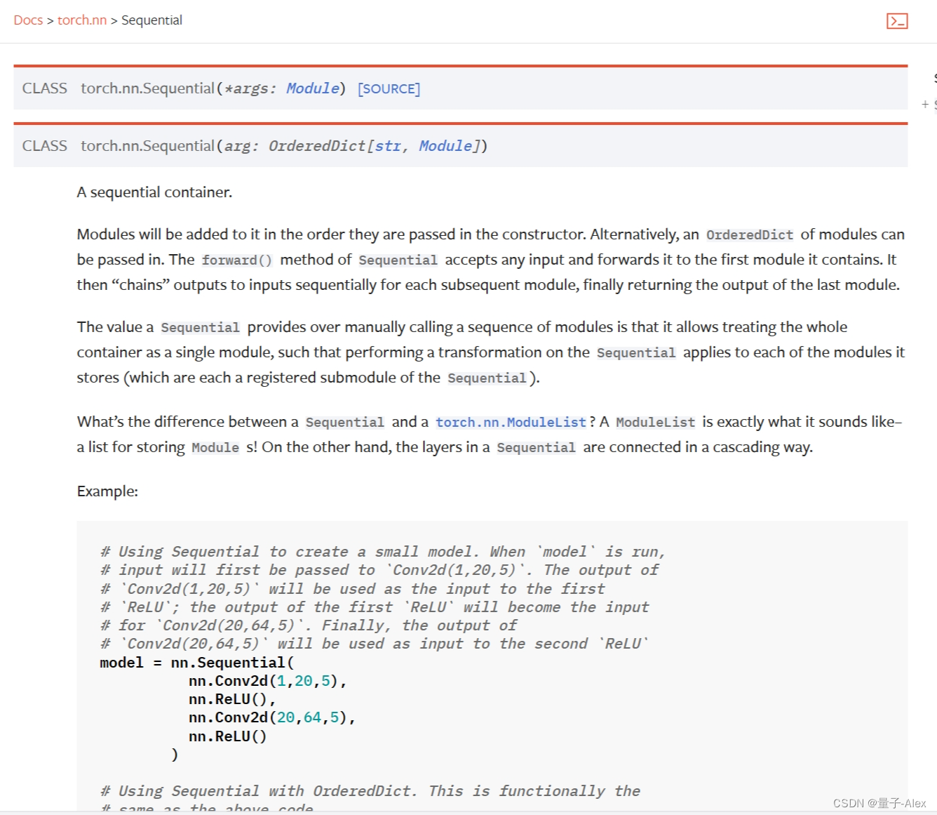The width and height of the screenshot is (937, 815).
Task: Open the [SOURCE] link for Sequential
Action: coord(389,89)
